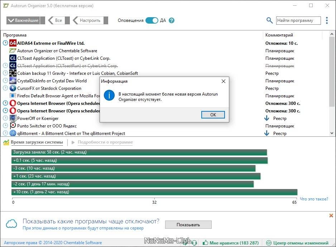Click the CL icon for CLToast Application (CLToast)
The height and width of the screenshot is (247, 336).
[13, 58]
